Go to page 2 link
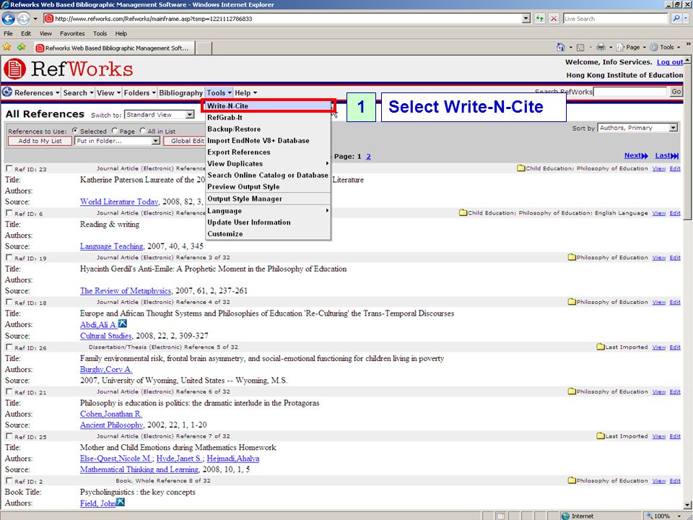The width and height of the screenshot is (693, 520). coord(368,156)
